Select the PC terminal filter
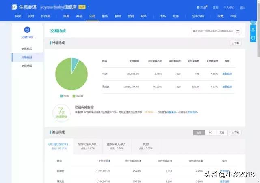 (x=210, y=132)
